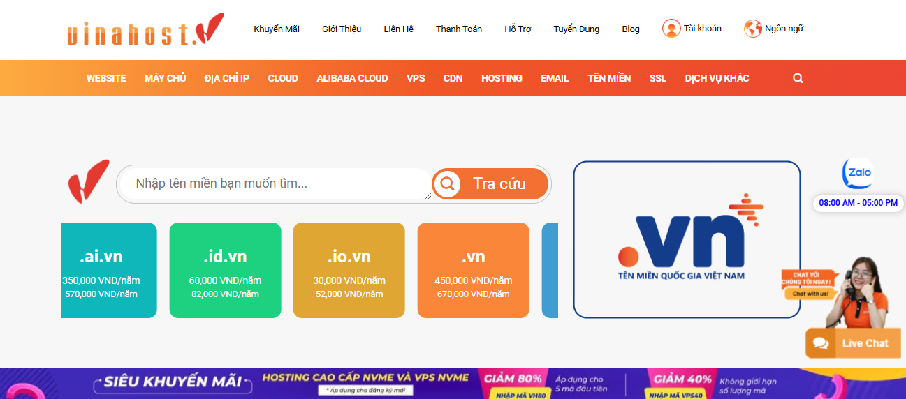Click the 60,000 VNĐ/năm price text
The width and height of the screenshot is (906, 399).
click(225, 280)
